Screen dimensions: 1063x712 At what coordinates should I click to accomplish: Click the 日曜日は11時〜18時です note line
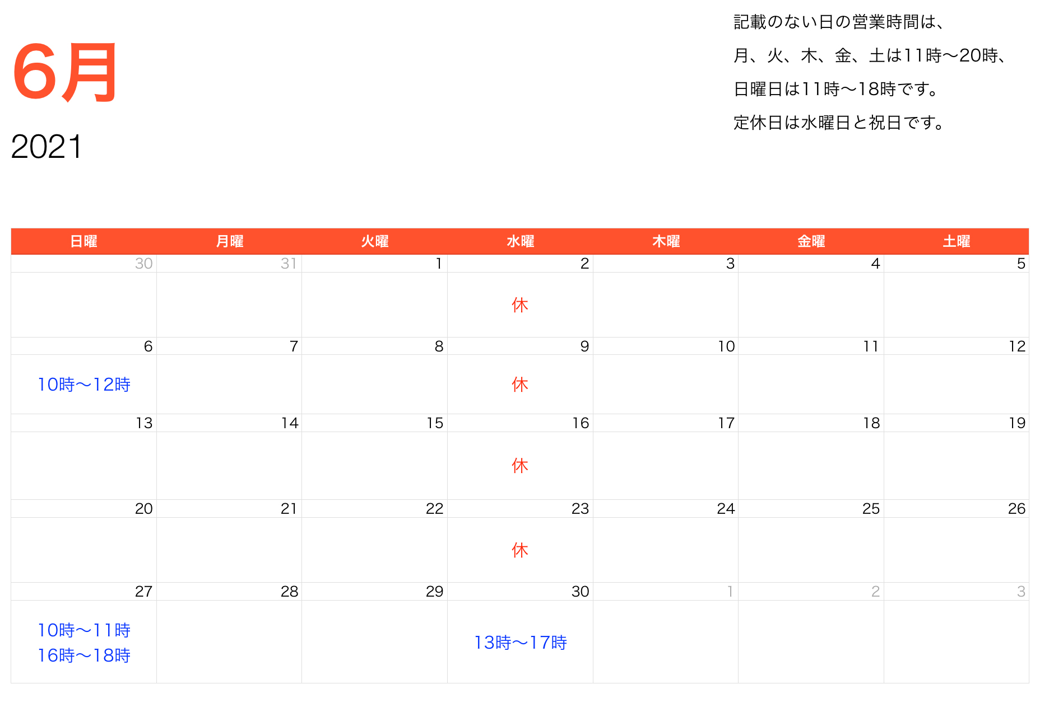pos(837,89)
